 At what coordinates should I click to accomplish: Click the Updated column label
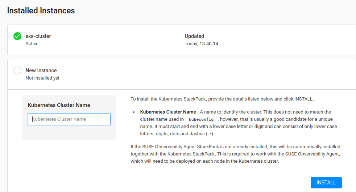[x=194, y=36]
